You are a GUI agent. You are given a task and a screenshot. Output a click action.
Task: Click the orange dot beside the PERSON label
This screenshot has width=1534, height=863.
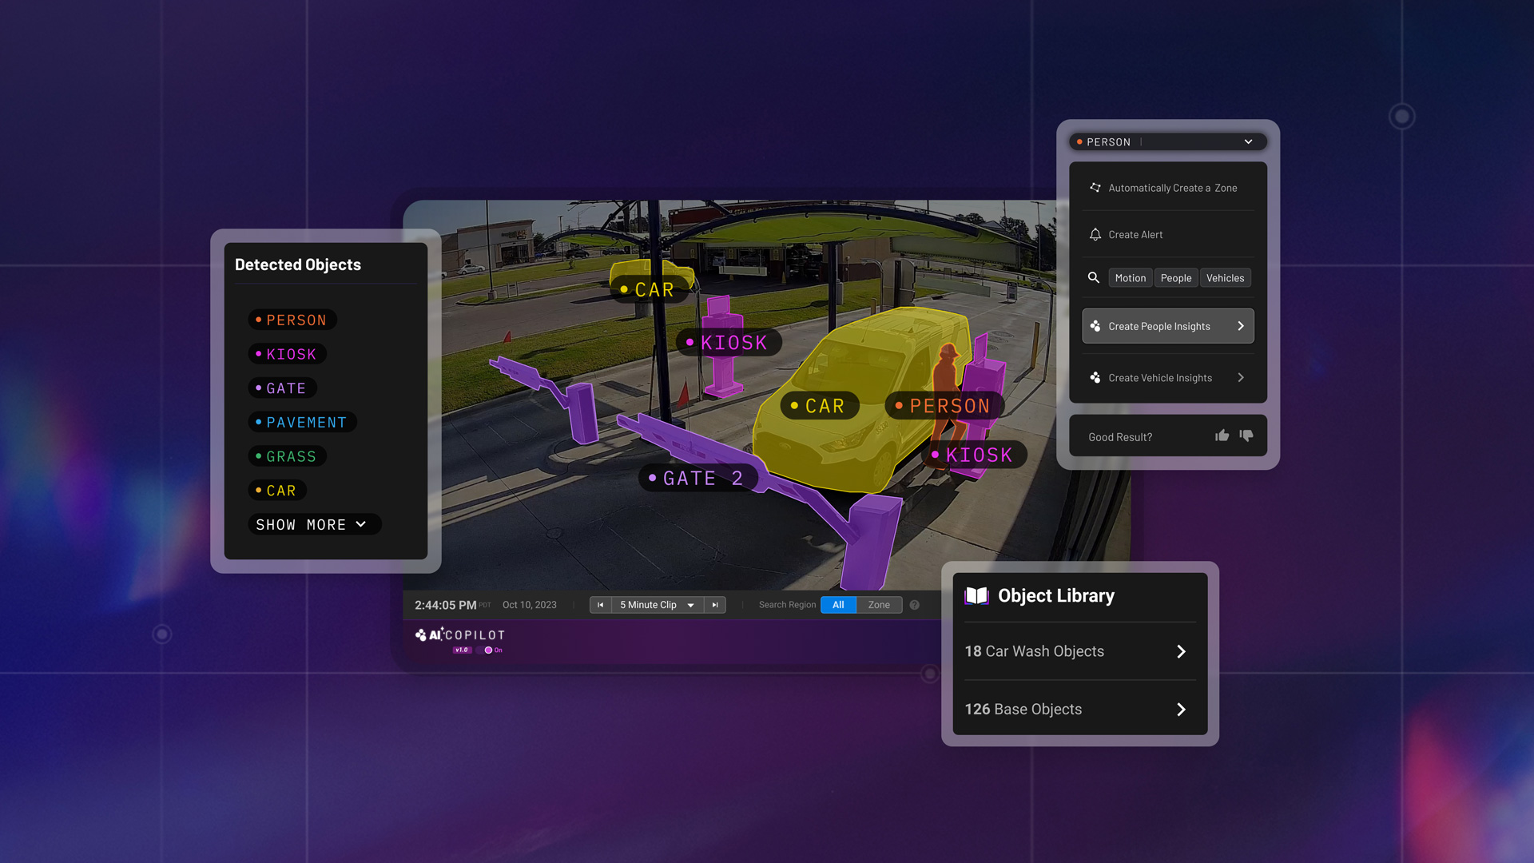click(x=1080, y=141)
